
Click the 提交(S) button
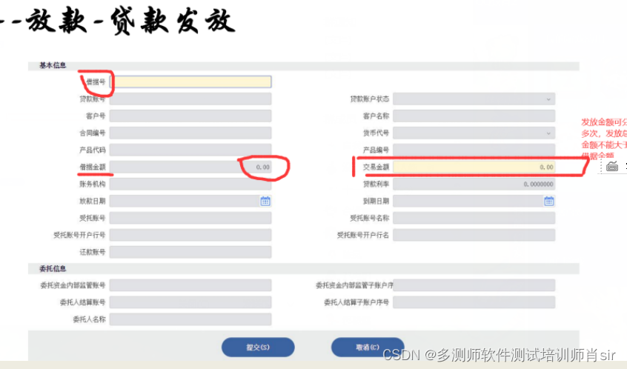tap(258, 347)
